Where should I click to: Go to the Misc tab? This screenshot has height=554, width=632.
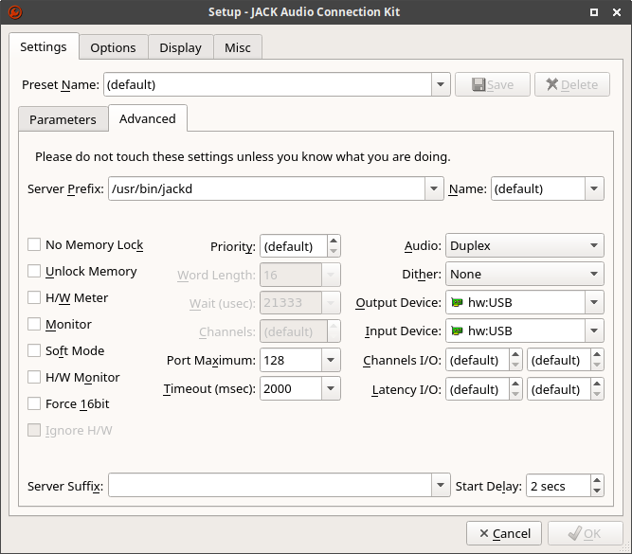tap(238, 47)
